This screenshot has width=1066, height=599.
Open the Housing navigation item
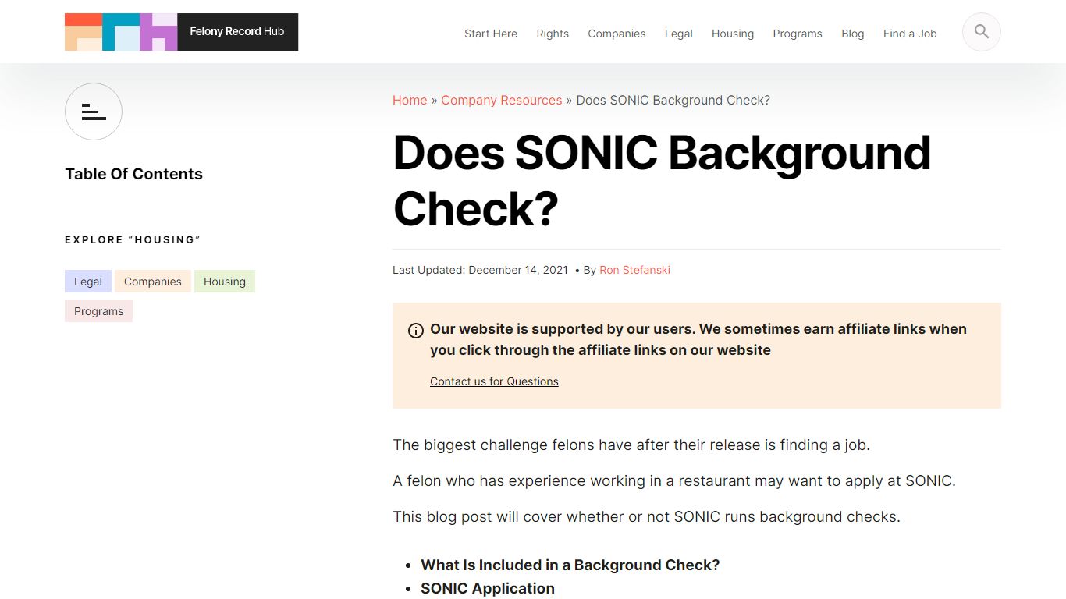coord(733,34)
